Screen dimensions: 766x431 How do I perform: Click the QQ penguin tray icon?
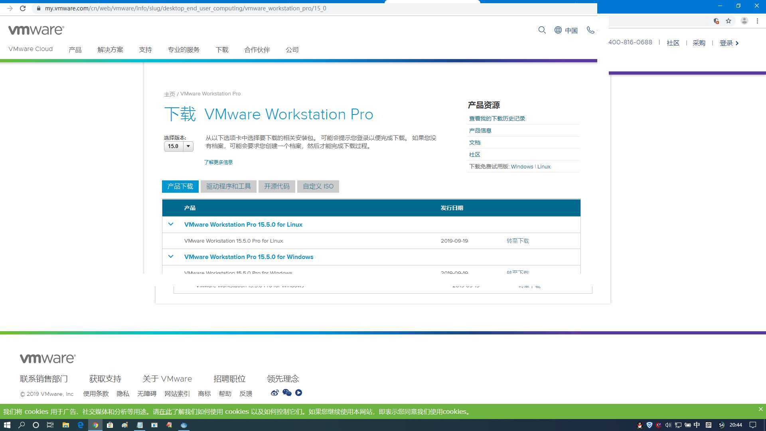(x=640, y=425)
